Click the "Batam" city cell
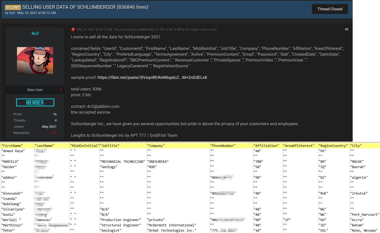380x233 pixels. tap(357, 225)
